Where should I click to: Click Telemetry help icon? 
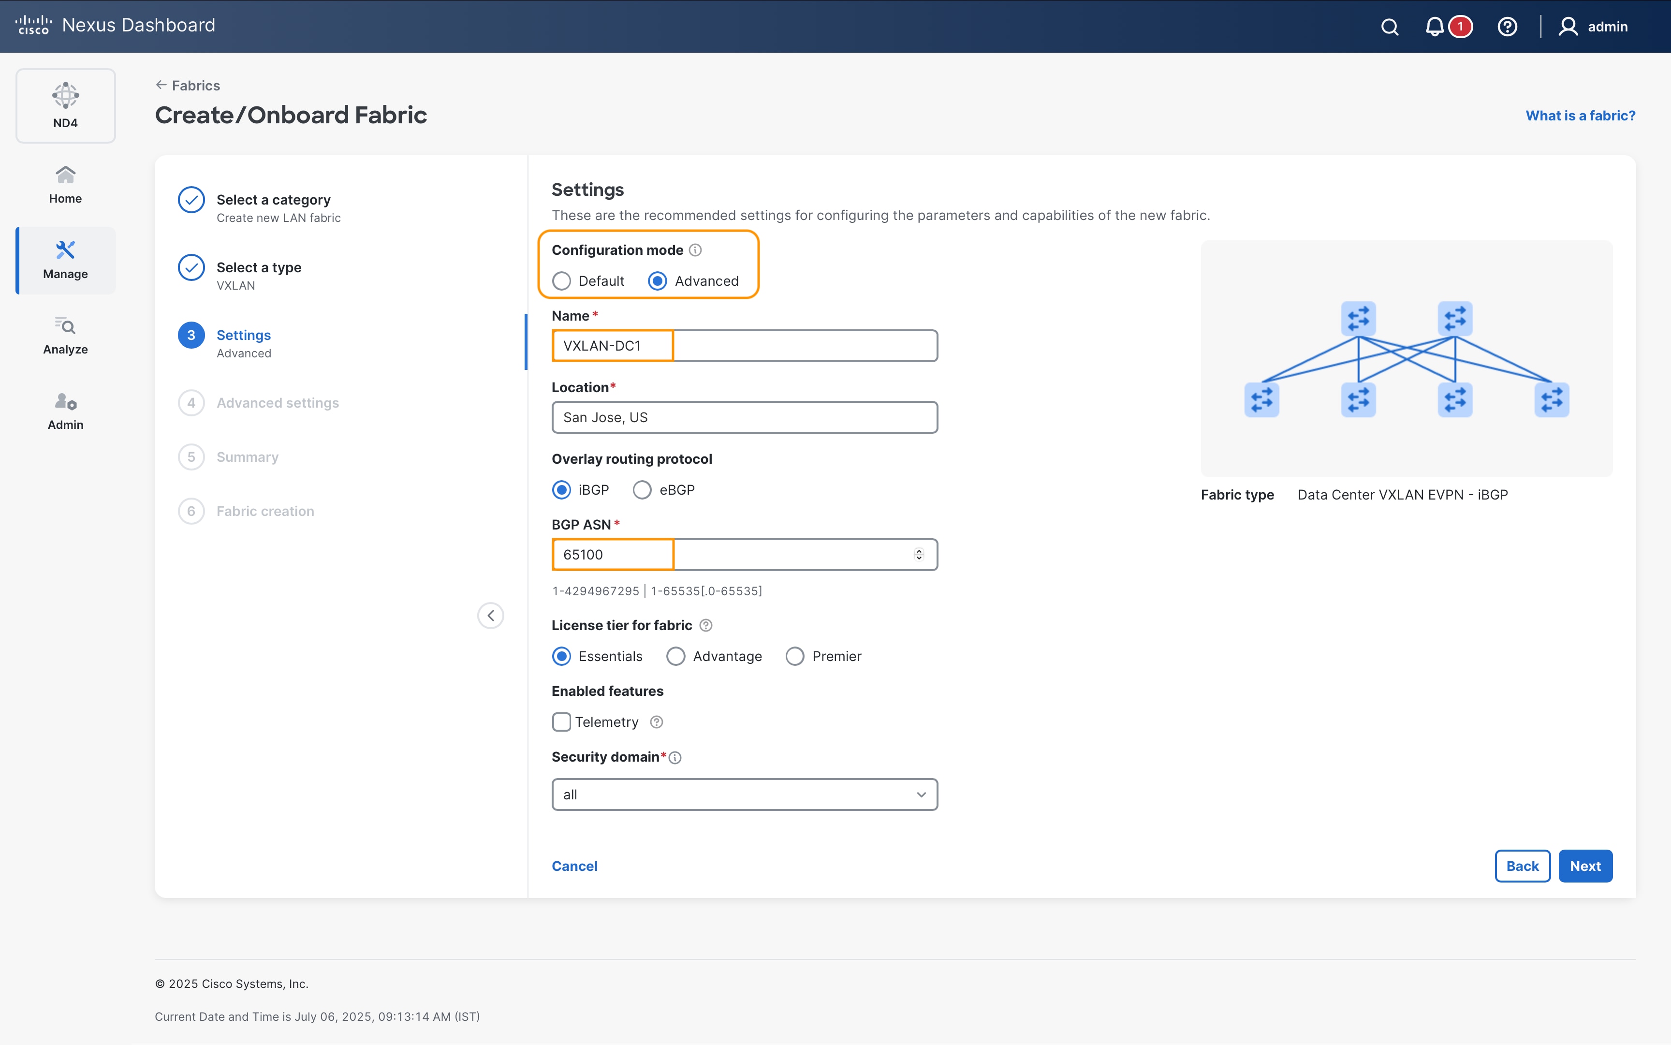tap(657, 721)
